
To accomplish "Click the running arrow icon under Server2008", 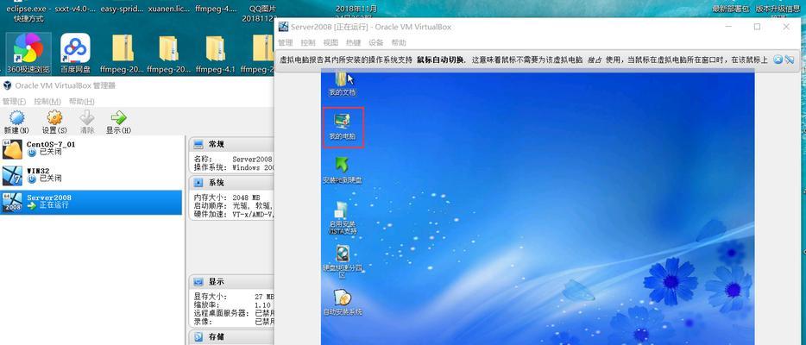I will click(x=32, y=205).
